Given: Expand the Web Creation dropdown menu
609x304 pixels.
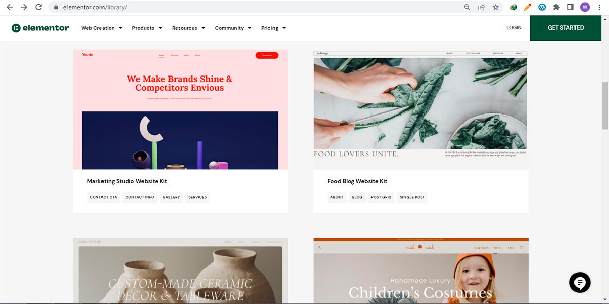Looking at the screenshot, I should point(101,28).
